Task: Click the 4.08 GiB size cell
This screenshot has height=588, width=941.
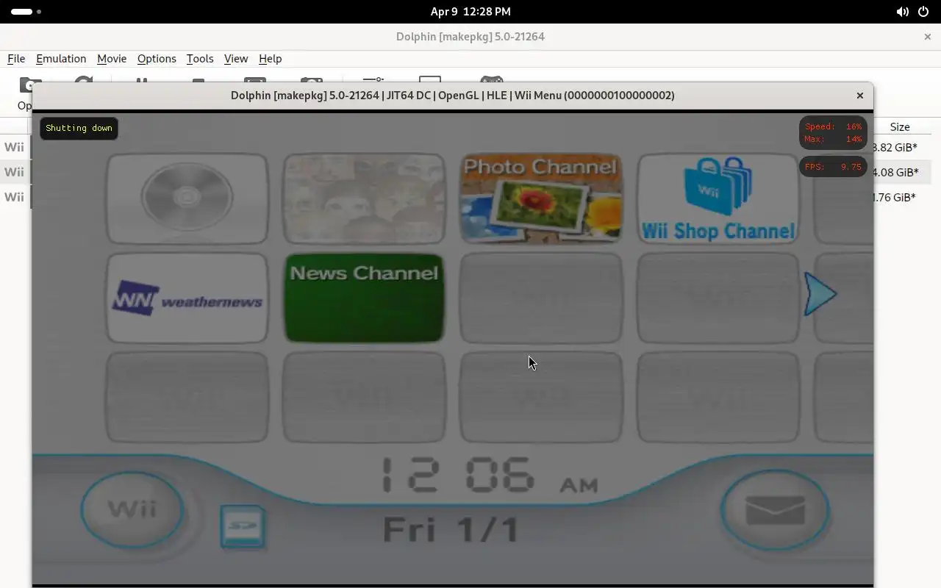Action: point(895,173)
